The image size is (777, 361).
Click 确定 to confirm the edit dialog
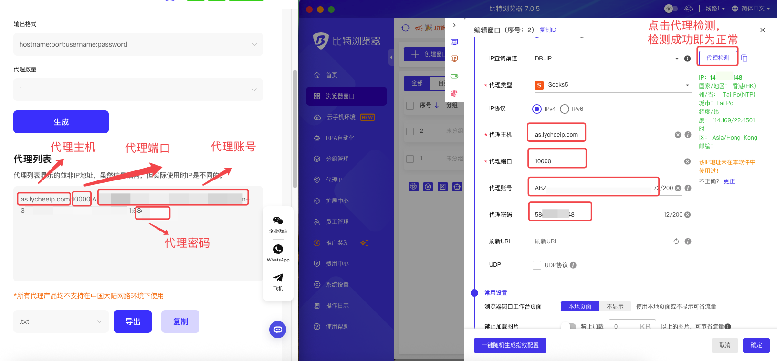click(756, 345)
